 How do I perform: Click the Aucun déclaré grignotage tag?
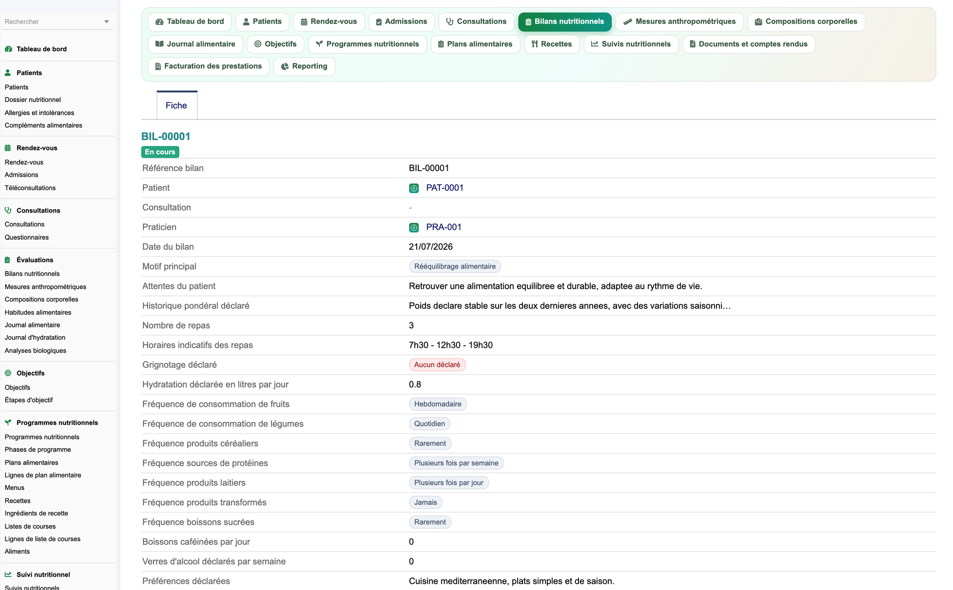click(x=437, y=365)
